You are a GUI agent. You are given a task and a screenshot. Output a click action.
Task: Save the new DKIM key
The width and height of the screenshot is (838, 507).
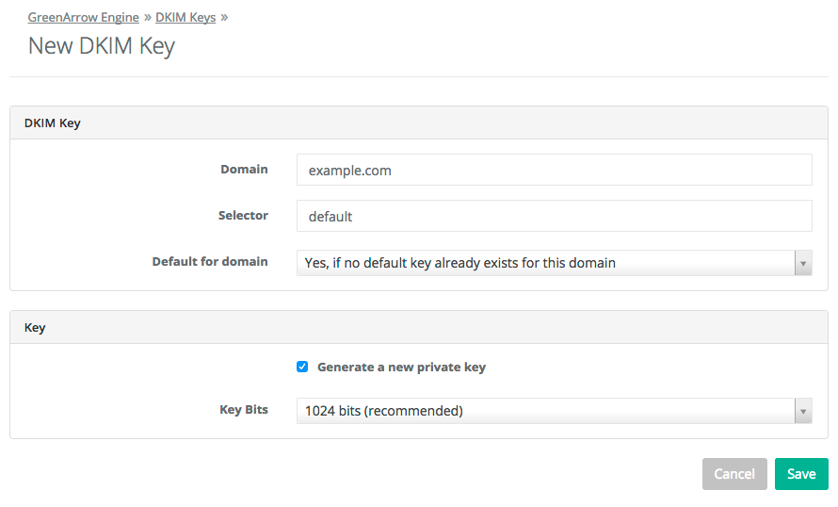click(800, 474)
